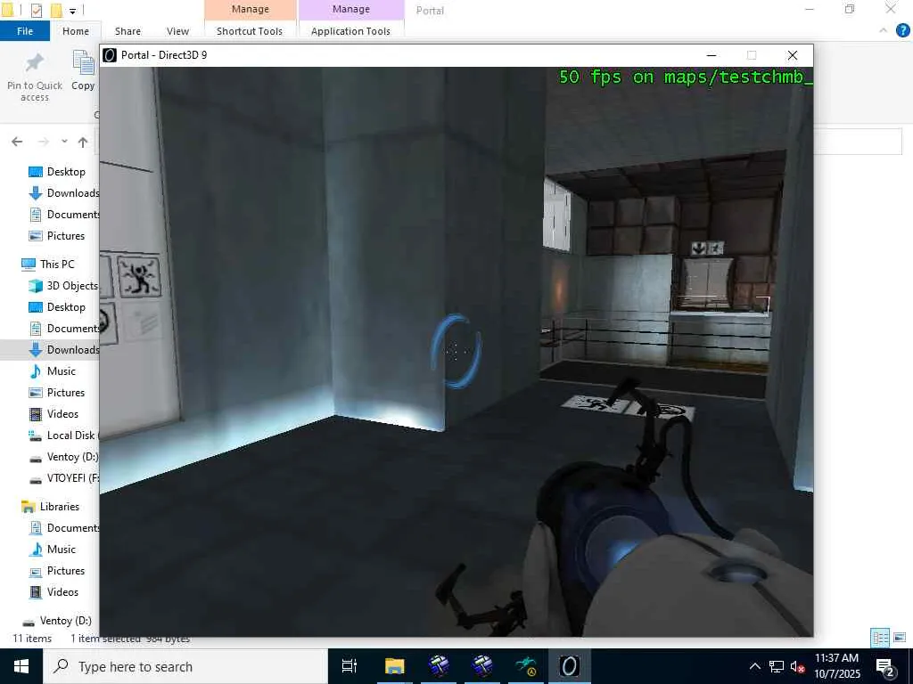
Task: Close the Portal Direct3D 9 window
Action: click(x=793, y=55)
